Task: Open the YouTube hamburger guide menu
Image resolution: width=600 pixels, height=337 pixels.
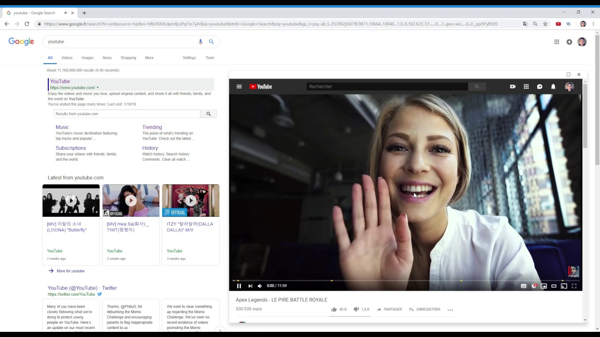Action: tap(239, 87)
